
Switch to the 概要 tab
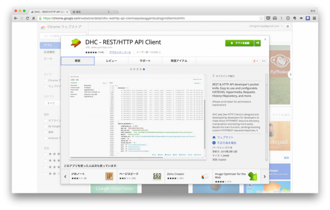78,61
